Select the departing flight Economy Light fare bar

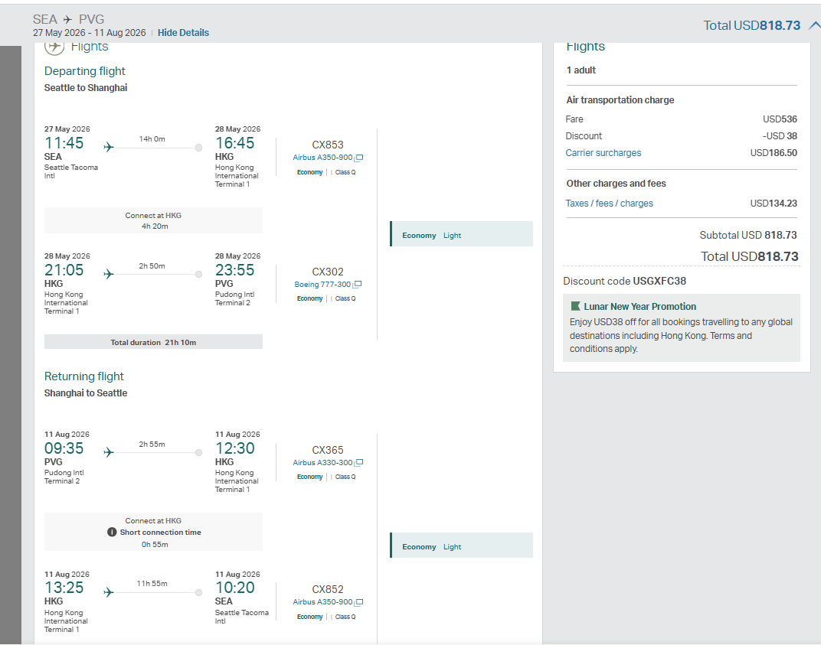point(461,235)
